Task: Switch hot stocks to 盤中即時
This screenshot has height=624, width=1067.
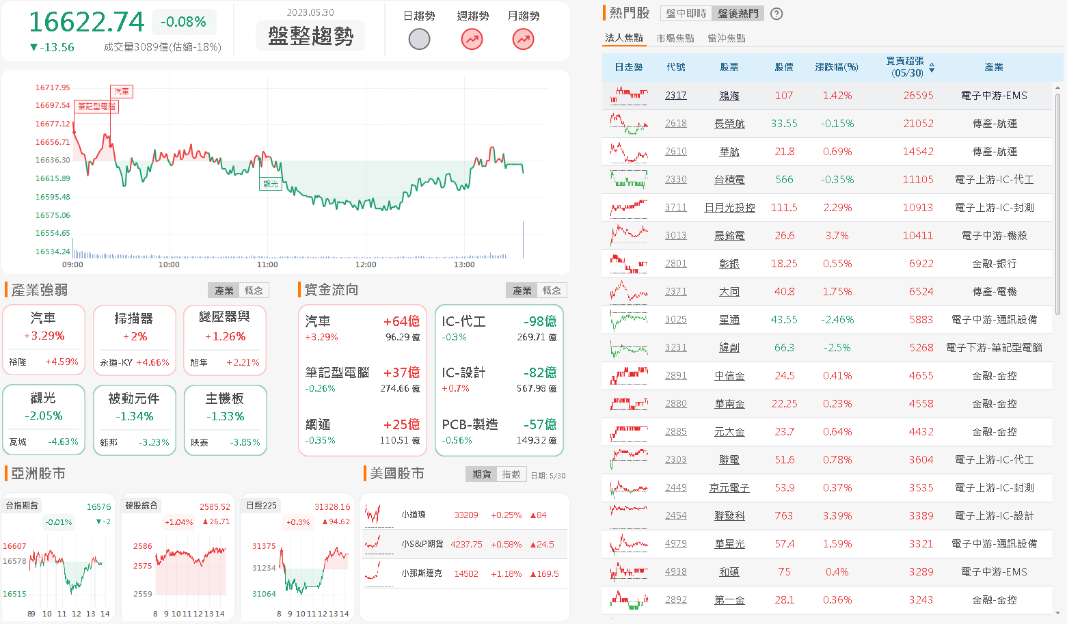Action: 686,13
